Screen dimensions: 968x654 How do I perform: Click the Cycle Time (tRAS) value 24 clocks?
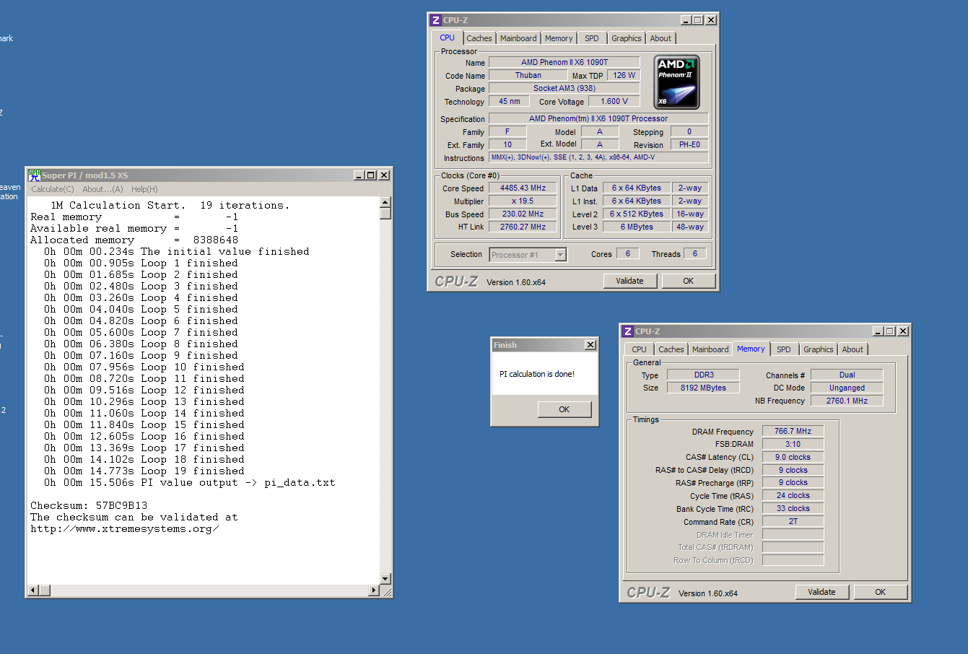[793, 495]
